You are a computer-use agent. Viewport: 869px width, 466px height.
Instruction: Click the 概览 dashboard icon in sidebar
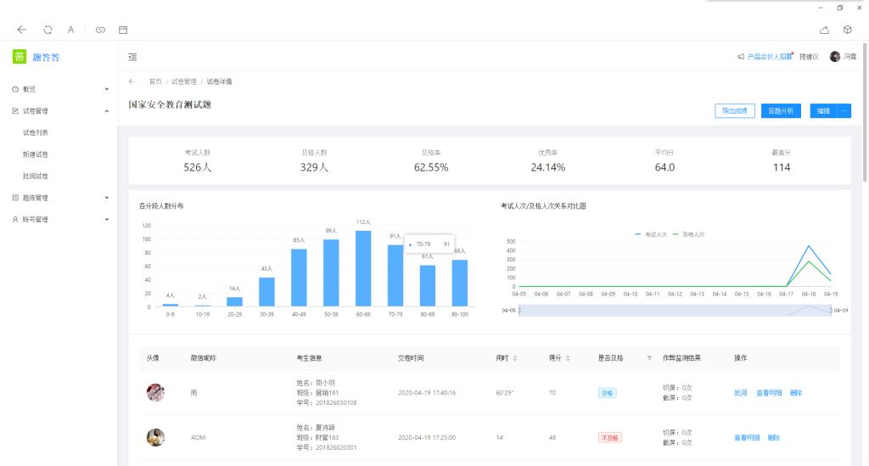(15, 89)
